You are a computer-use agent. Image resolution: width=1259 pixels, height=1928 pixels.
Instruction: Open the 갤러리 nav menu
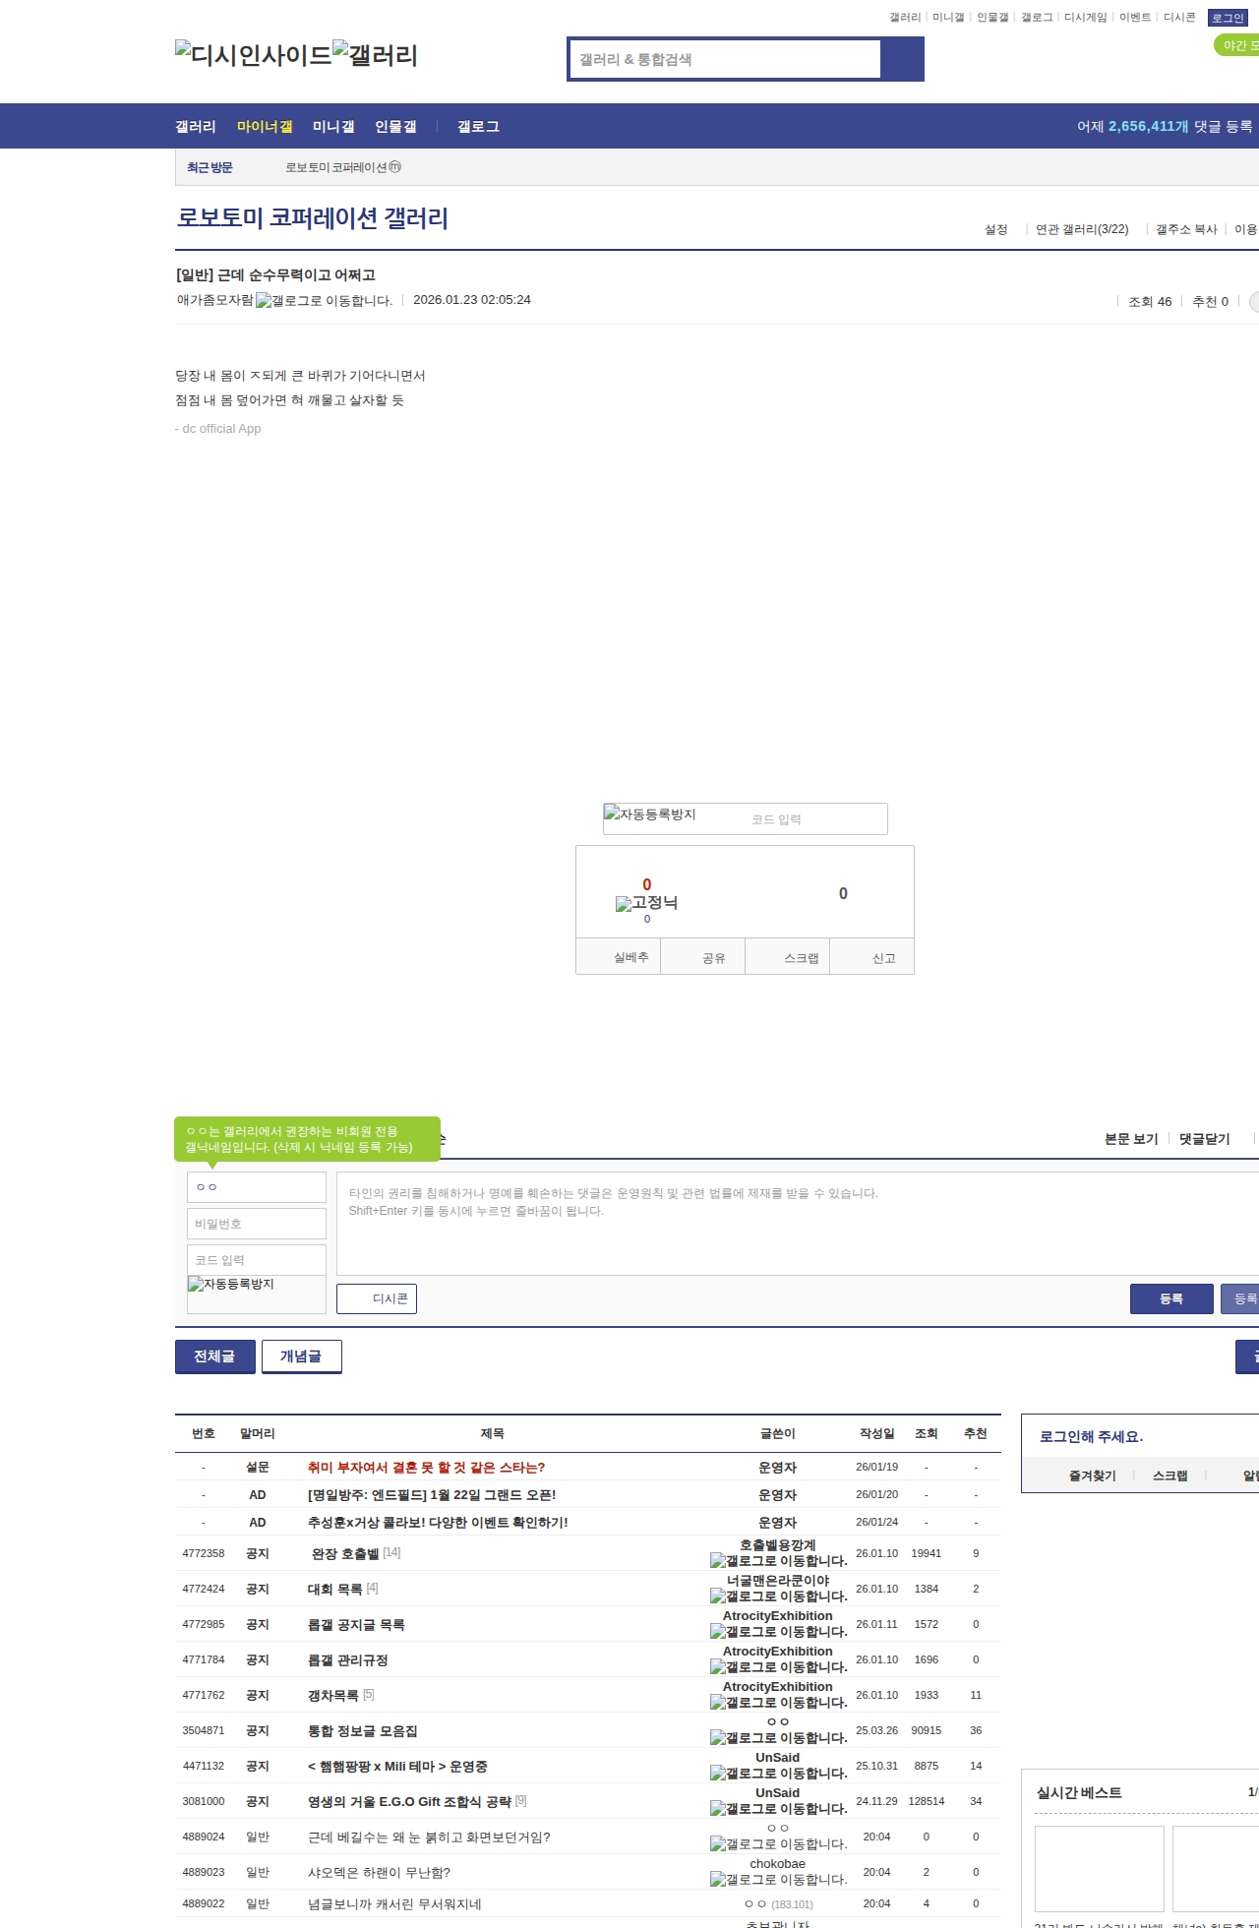[x=196, y=126]
